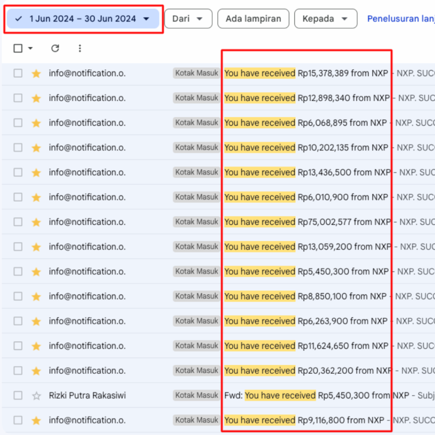The height and width of the screenshot is (435, 435).
Task: Open the three-dot more options menu
Action: (x=80, y=48)
